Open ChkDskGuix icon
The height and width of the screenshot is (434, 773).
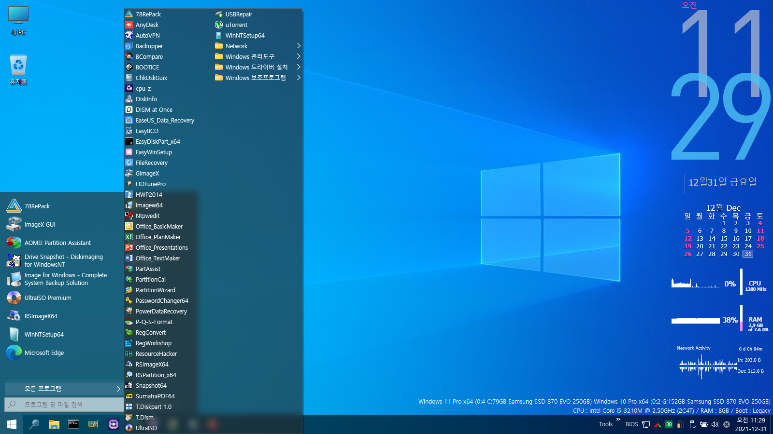tap(129, 78)
